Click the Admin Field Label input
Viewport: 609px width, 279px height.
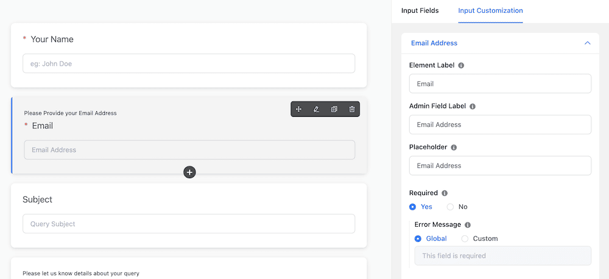[x=500, y=125]
